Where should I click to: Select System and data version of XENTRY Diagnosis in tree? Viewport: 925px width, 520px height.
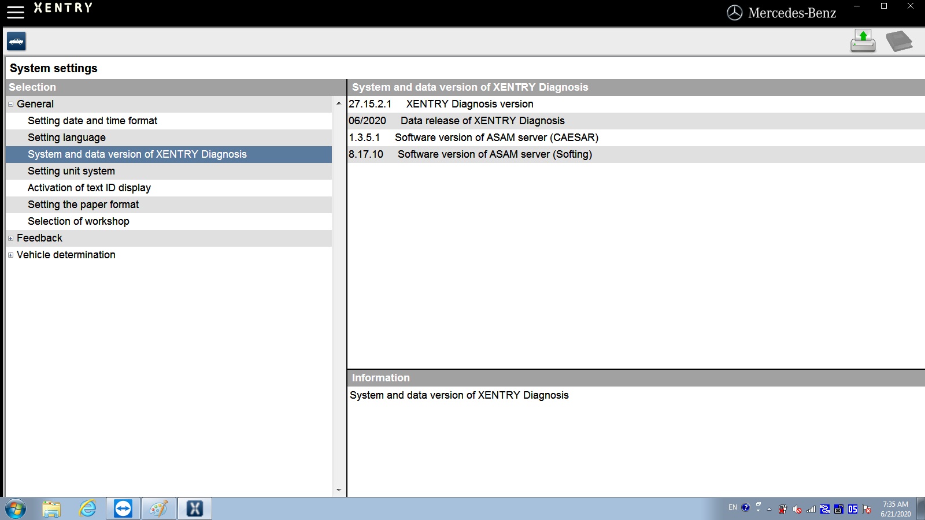pyautogui.click(x=169, y=154)
